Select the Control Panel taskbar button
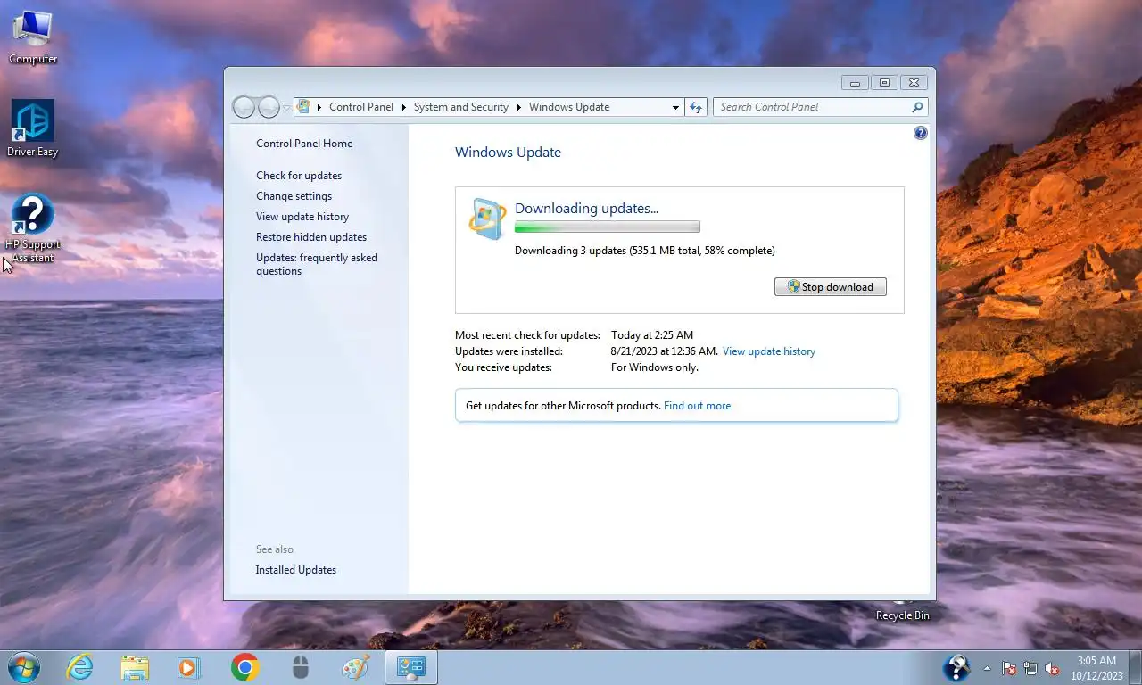Screen dimensions: 1142x685 tap(411, 667)
